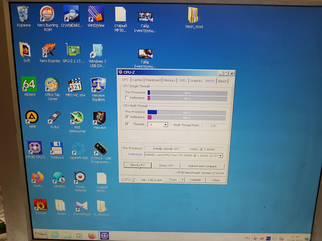Image resolution: width=322 pixels, height=241 pixels.
Task: Toggle the Threads checkbox
Action: click(127, 124)
